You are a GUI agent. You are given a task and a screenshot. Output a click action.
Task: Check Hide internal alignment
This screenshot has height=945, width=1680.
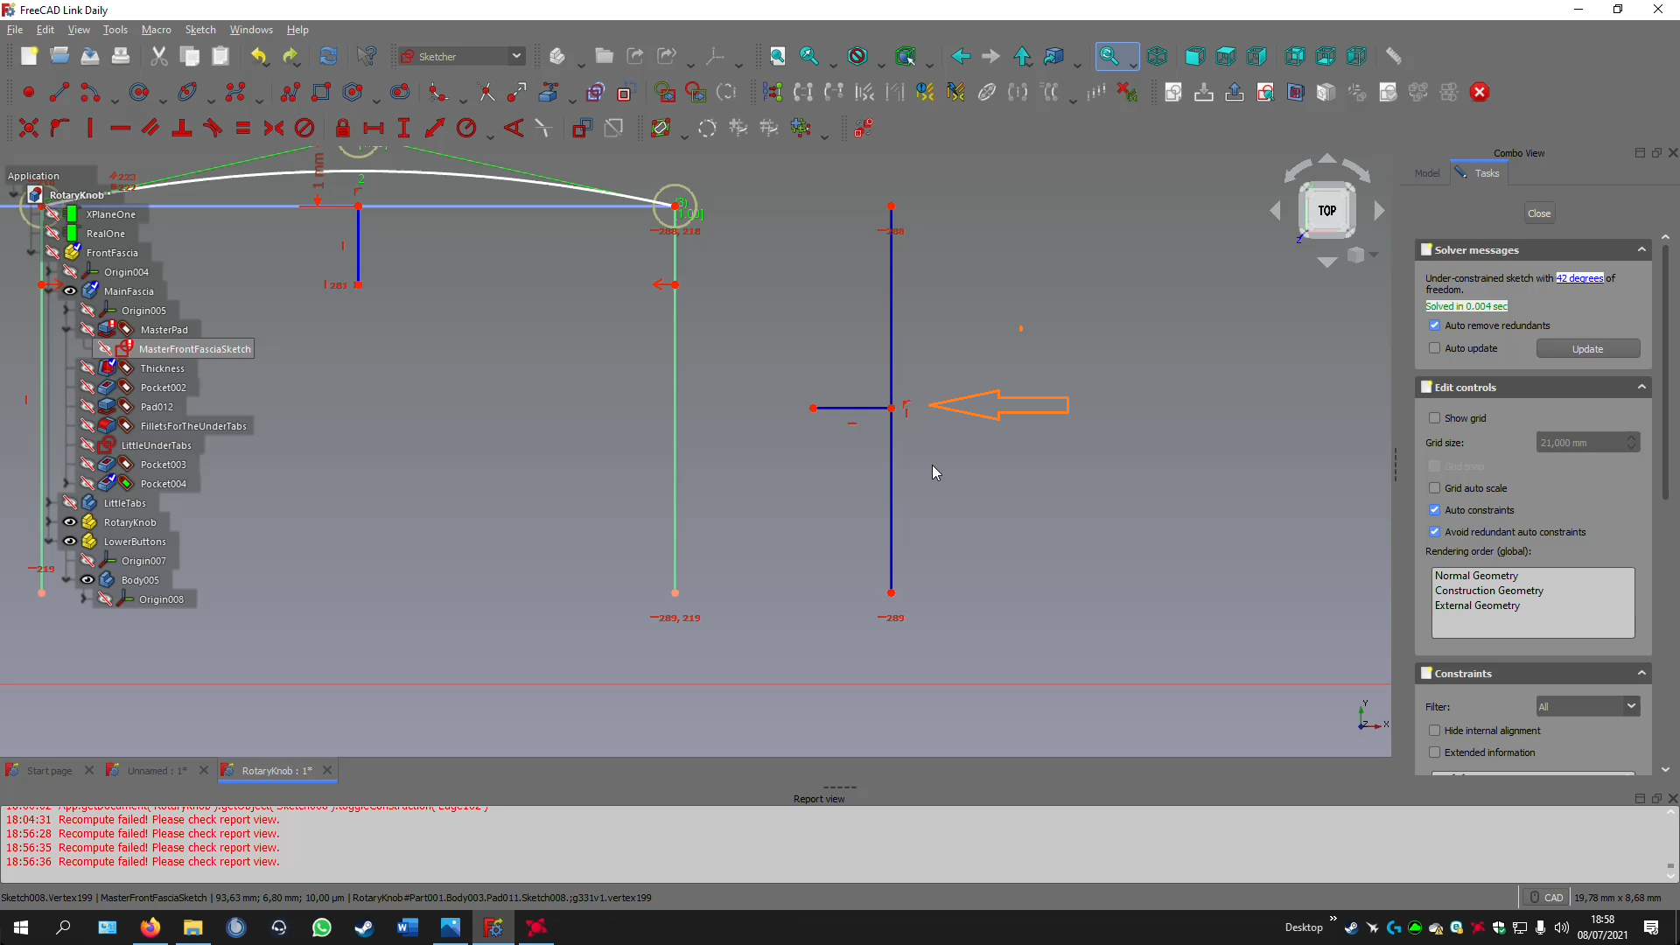[1436, 730]
